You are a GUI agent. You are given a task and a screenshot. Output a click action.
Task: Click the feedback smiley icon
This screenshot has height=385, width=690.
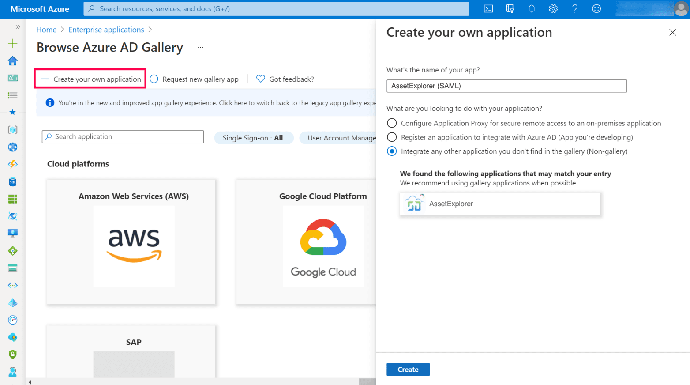pos(596,9)
